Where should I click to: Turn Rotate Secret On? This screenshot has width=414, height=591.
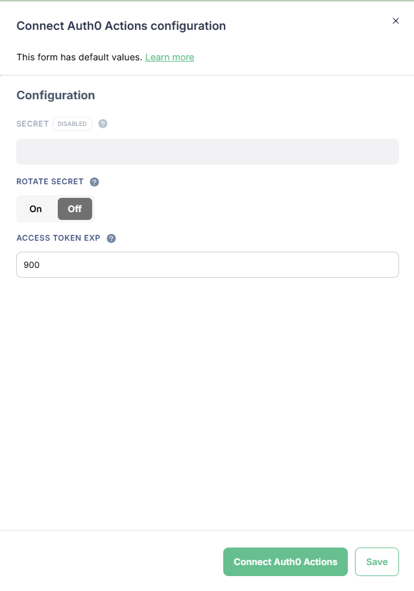pos(36,209)
